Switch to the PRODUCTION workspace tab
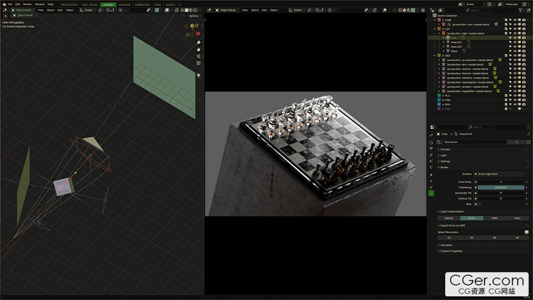This screenshot has height=300, width=533. 69,5
